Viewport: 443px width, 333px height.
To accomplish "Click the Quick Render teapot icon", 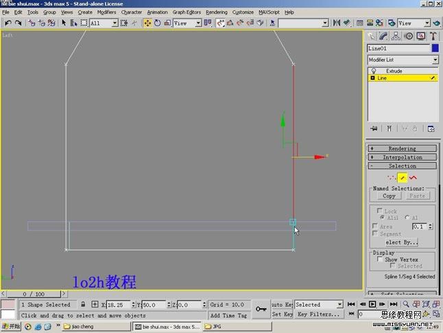I will tap(437, 23).
